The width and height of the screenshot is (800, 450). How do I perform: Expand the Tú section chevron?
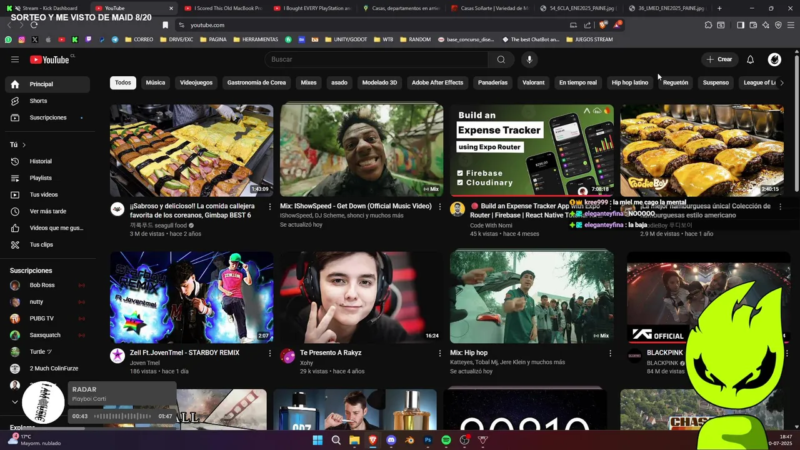(24, 145)
